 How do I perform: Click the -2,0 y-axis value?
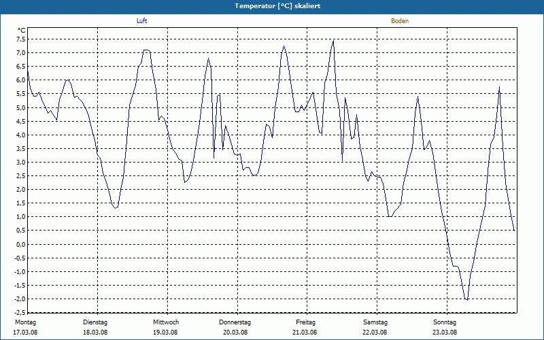[x=20, y=299]
